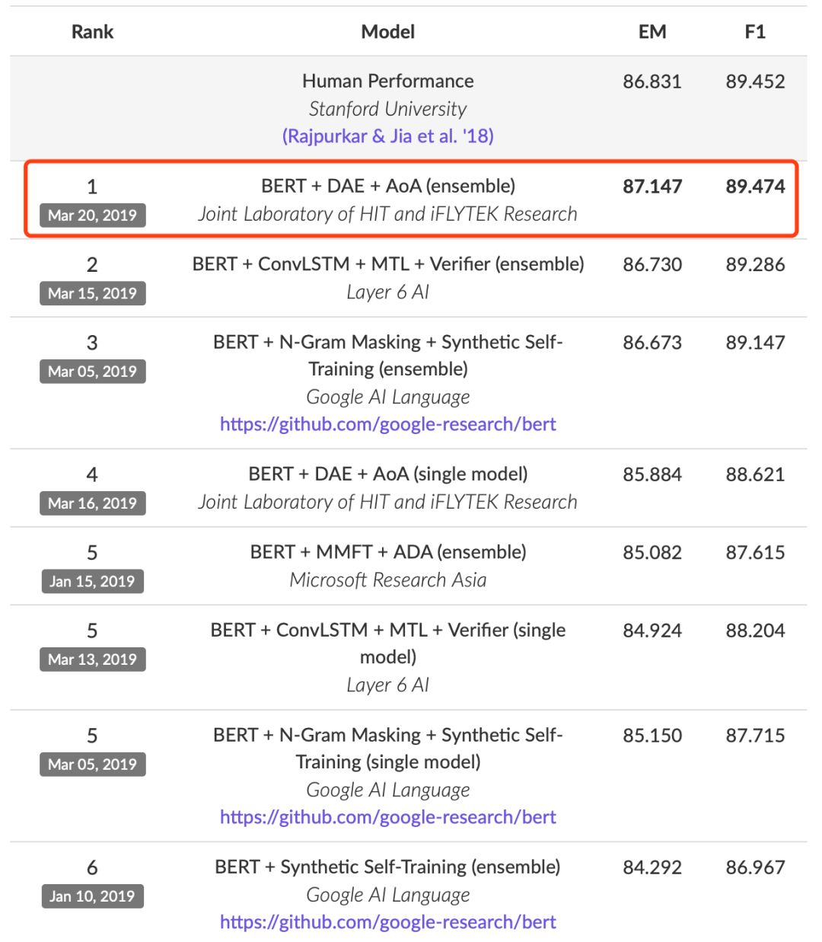The width and height of the screenshot is (822, 942).
Task: Click the Mar 20, 2019 date badge
Action: [x=92, y=216]
